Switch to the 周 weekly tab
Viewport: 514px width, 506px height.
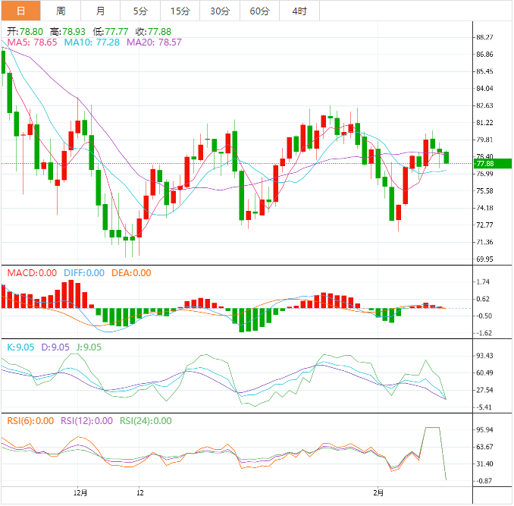[61, 11]
